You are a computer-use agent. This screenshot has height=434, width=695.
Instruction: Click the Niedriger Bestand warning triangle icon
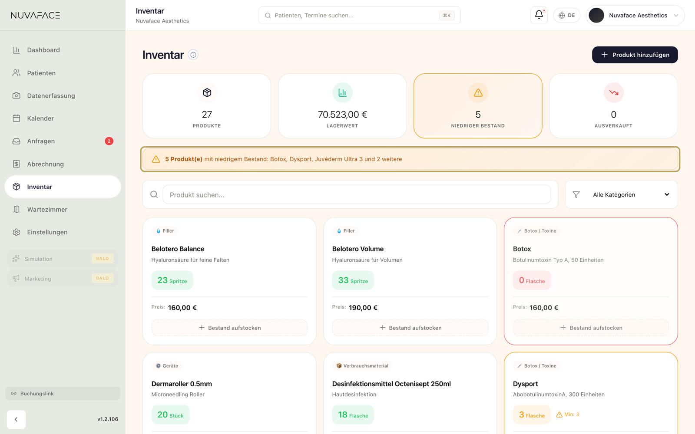pos(478,92)
